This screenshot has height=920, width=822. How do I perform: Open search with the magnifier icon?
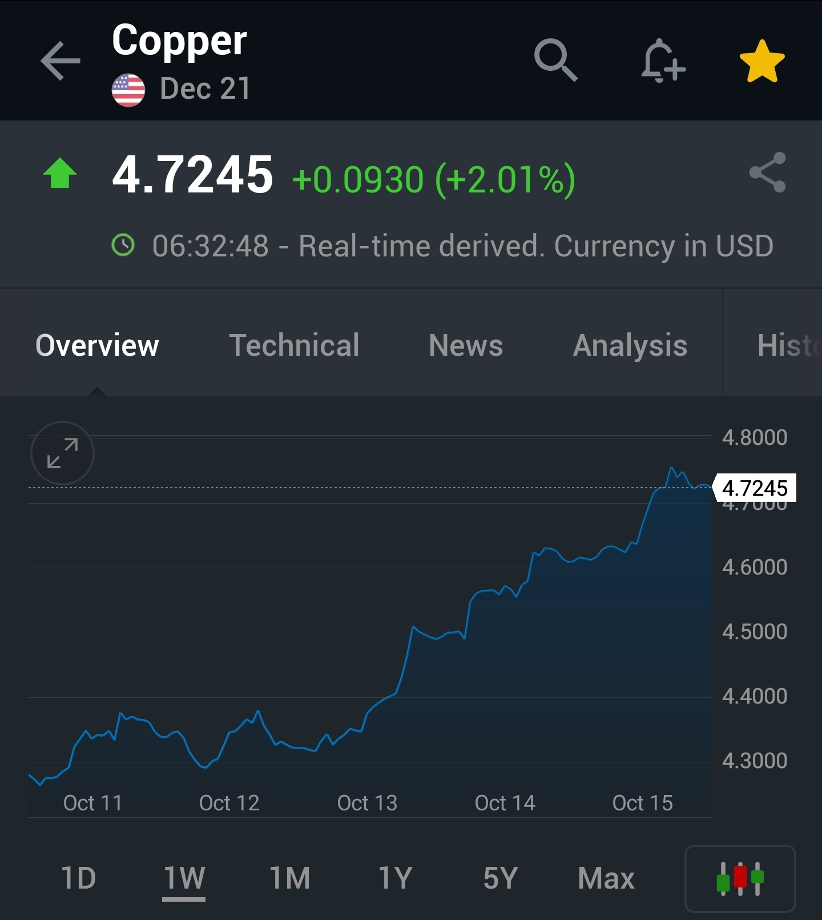click(x=555, y=61)
